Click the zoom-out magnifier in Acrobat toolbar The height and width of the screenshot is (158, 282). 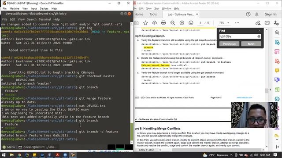click(x=173, y=23)
